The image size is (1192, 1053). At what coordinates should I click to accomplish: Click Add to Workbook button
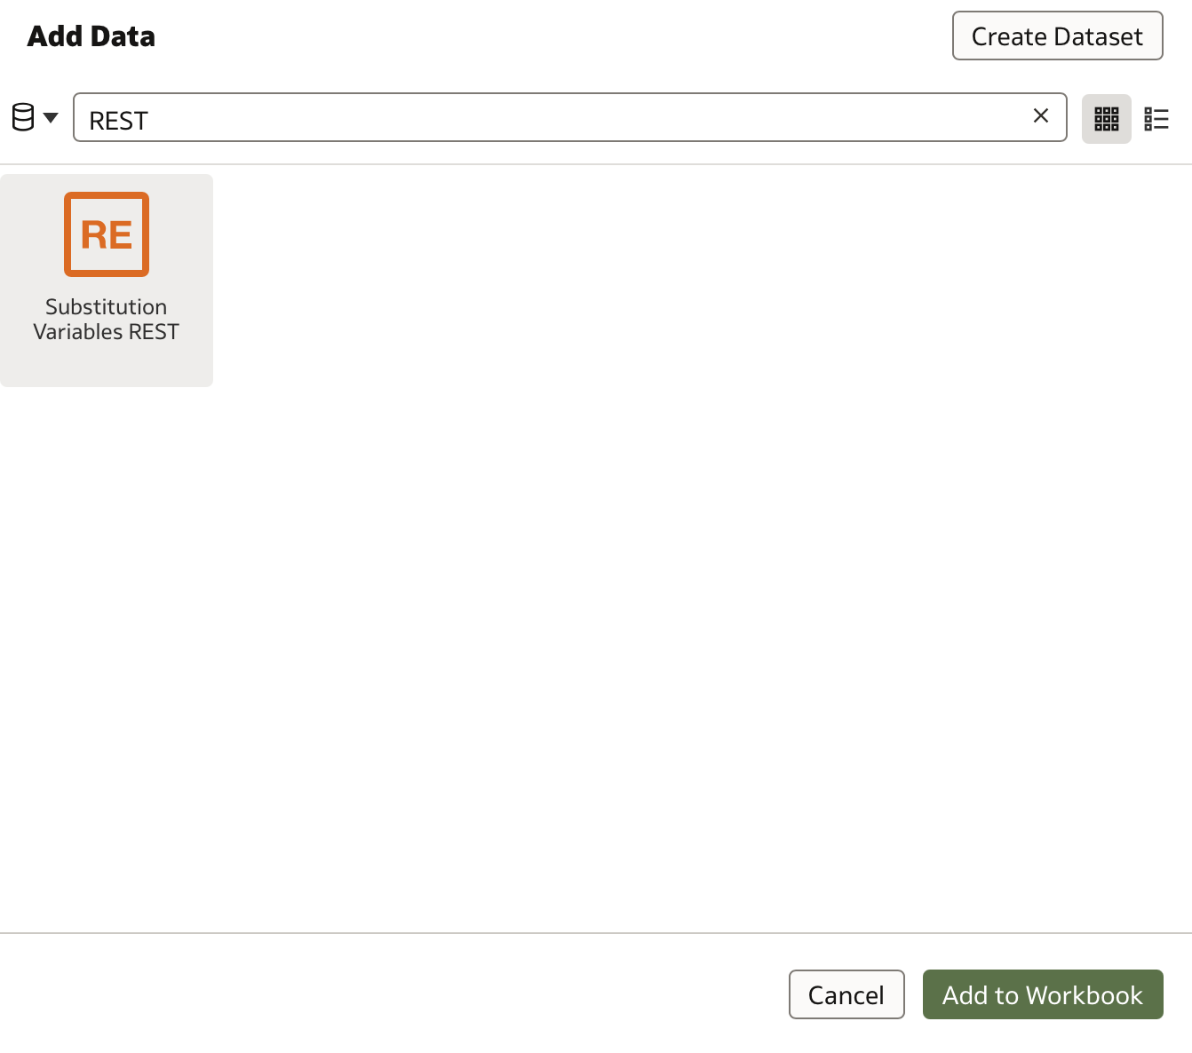click(1042, 994)
